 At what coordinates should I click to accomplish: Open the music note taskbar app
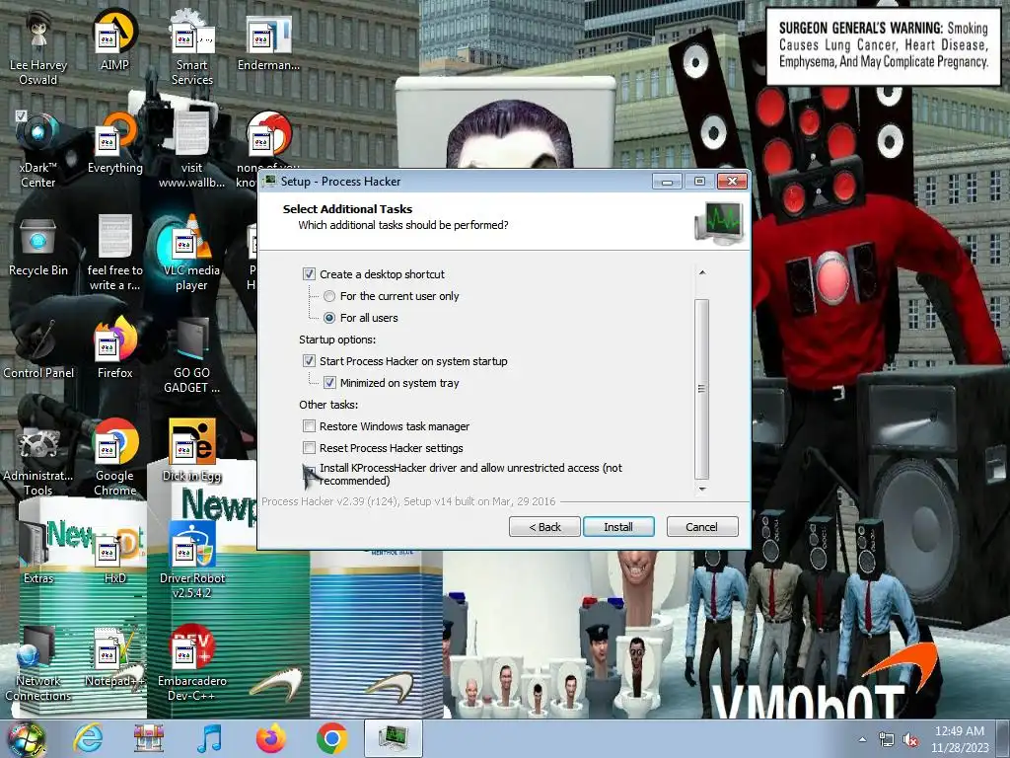[210, 738]
